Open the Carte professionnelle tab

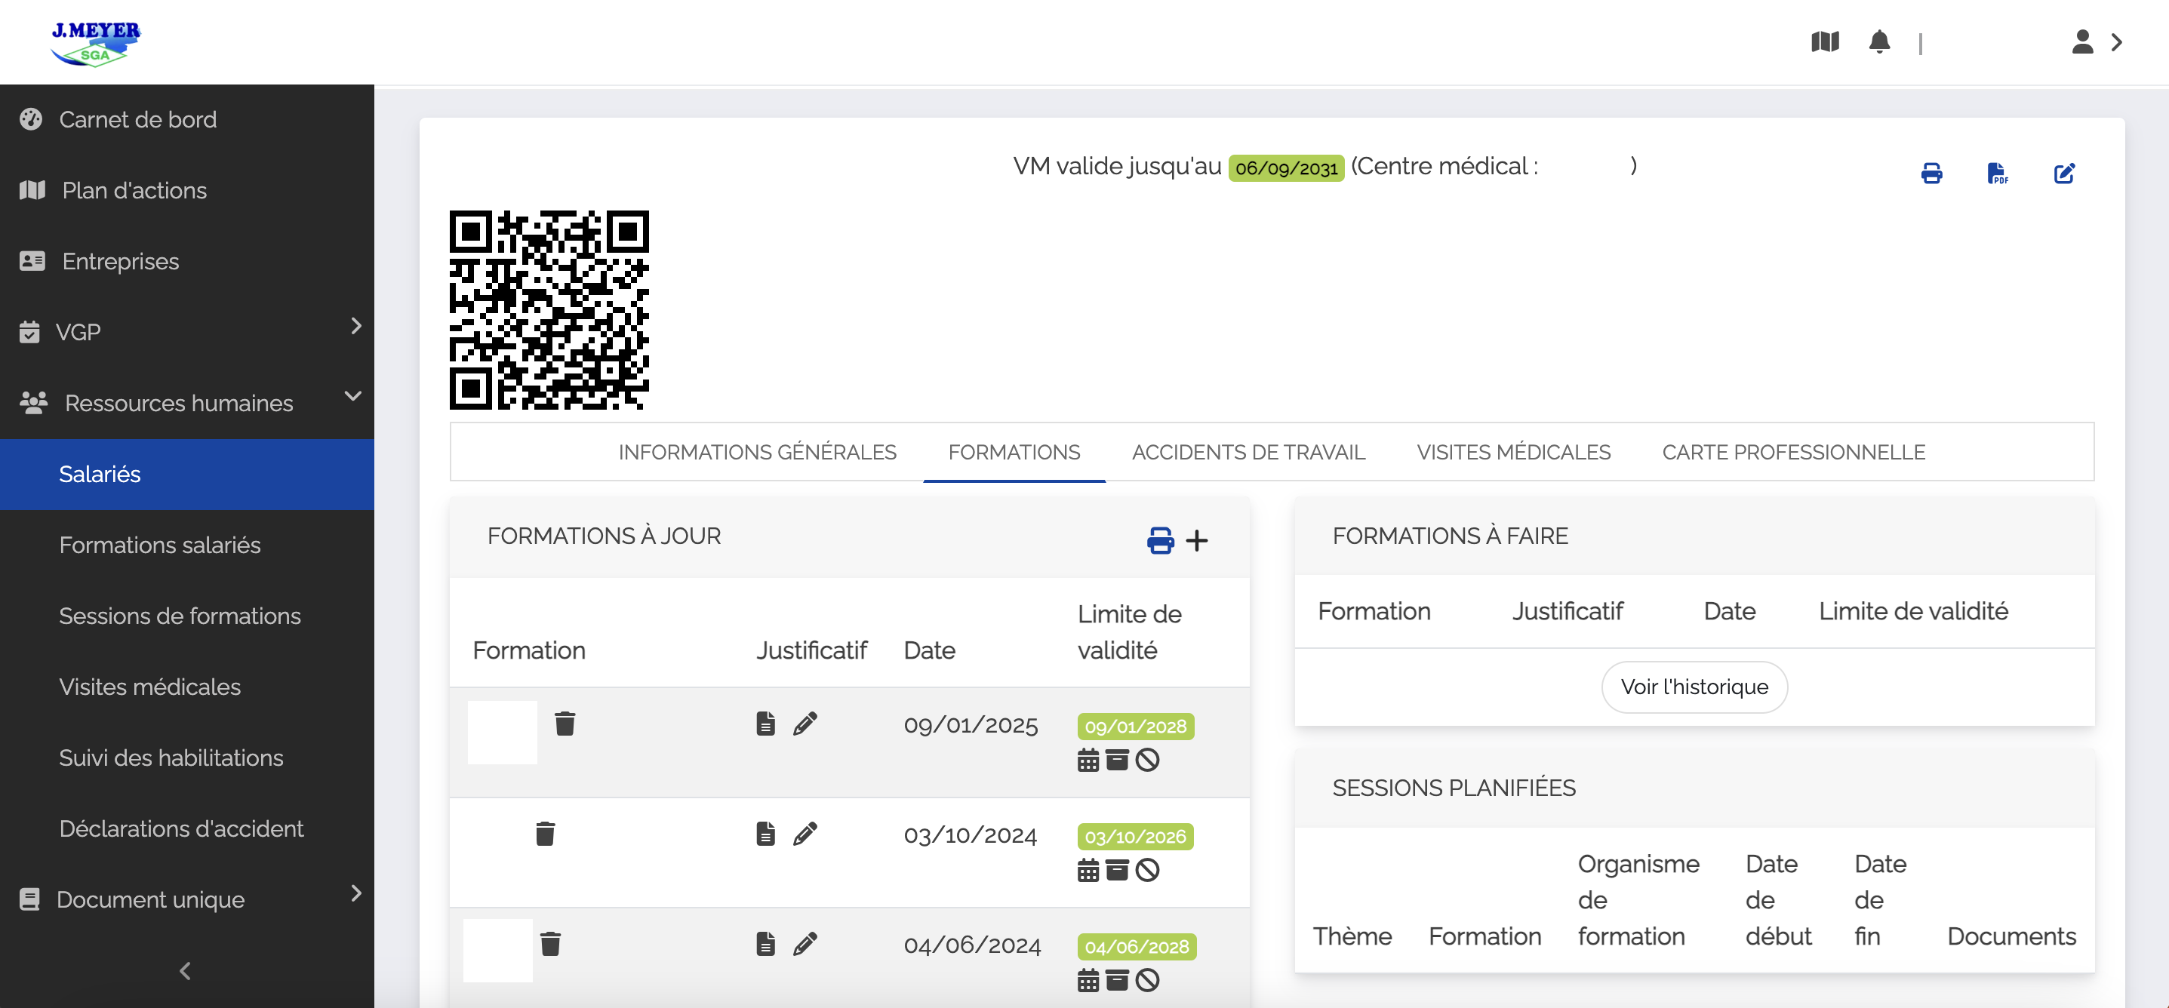(1792, 452)
